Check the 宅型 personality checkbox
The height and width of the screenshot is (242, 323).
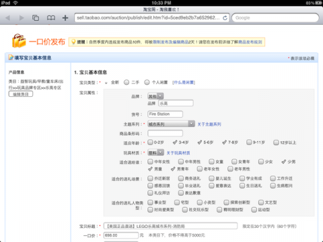tap(177, 202)
